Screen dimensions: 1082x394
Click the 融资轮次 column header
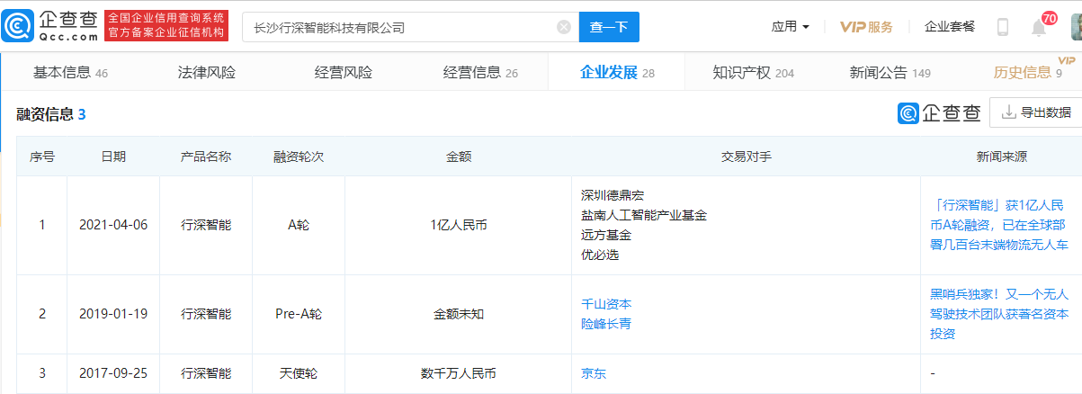tap(299, 157)
